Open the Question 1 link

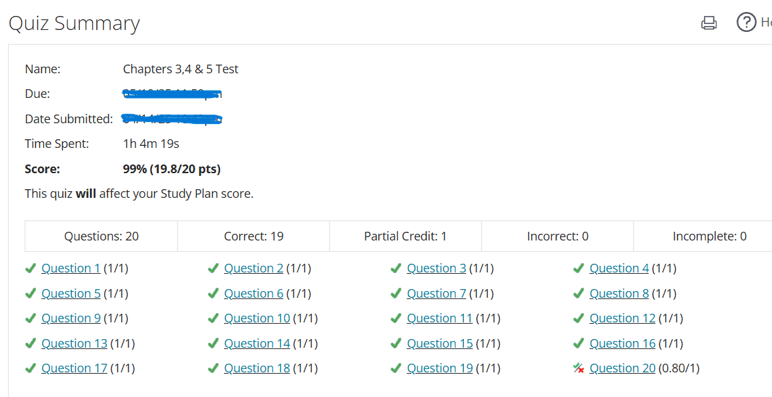71,268
